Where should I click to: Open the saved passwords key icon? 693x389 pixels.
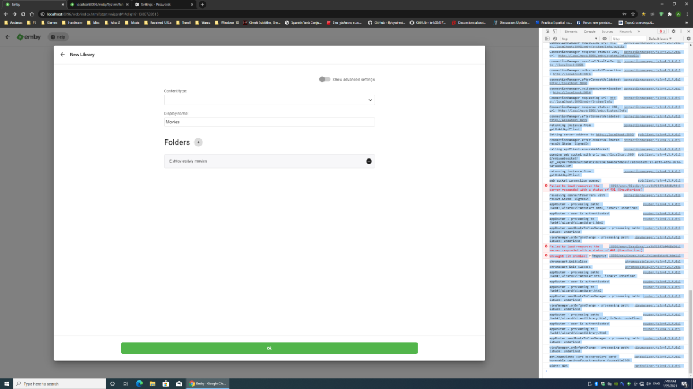coord(624,14)
